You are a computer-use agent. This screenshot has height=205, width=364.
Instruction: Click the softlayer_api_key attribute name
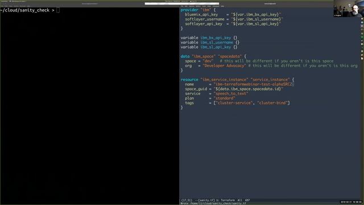(x=204, y=24)
